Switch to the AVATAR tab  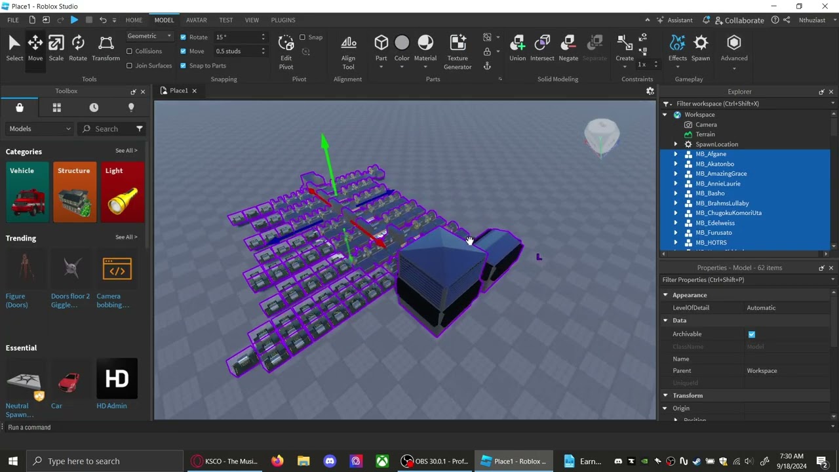pyautogui.click(x=196, y=20)
